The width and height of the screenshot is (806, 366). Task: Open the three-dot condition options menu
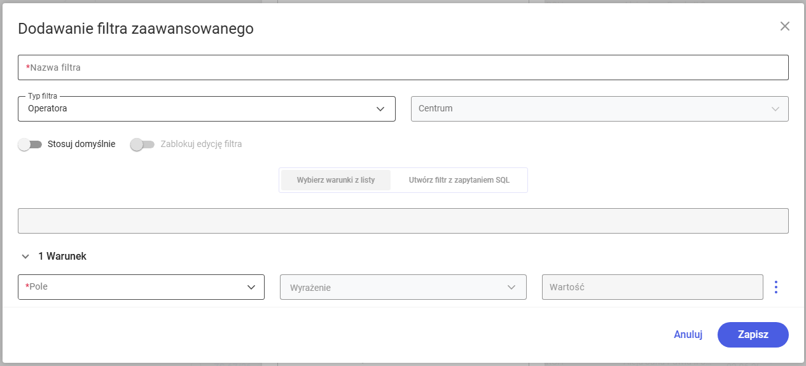tap(775, 287)
